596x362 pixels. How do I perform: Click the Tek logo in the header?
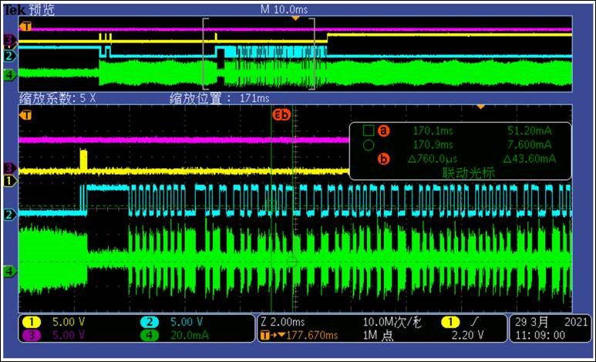[15, 9]
